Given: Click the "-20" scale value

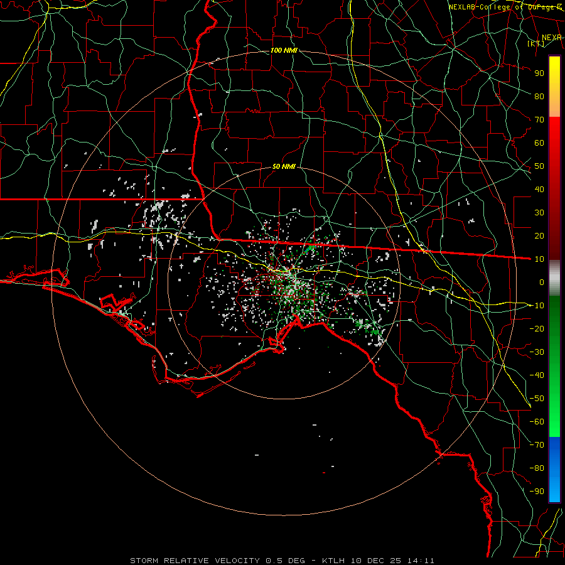Looking at the screenshot, I should [x=537, y=328].
